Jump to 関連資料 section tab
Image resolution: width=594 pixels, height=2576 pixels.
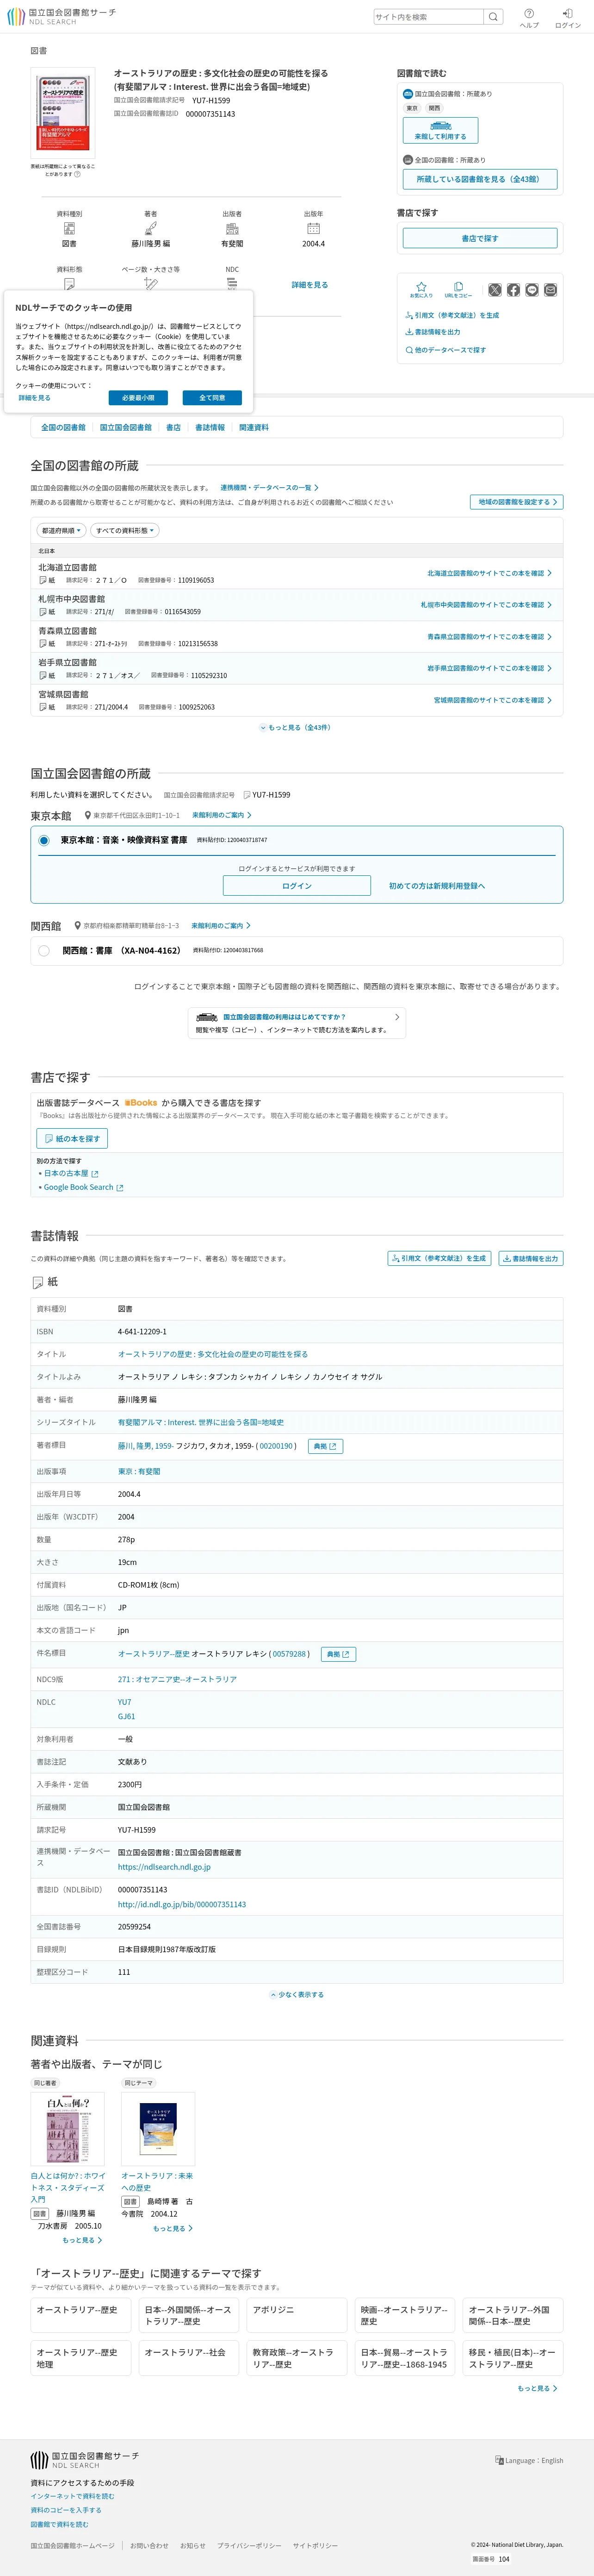(x=254, y=427)
